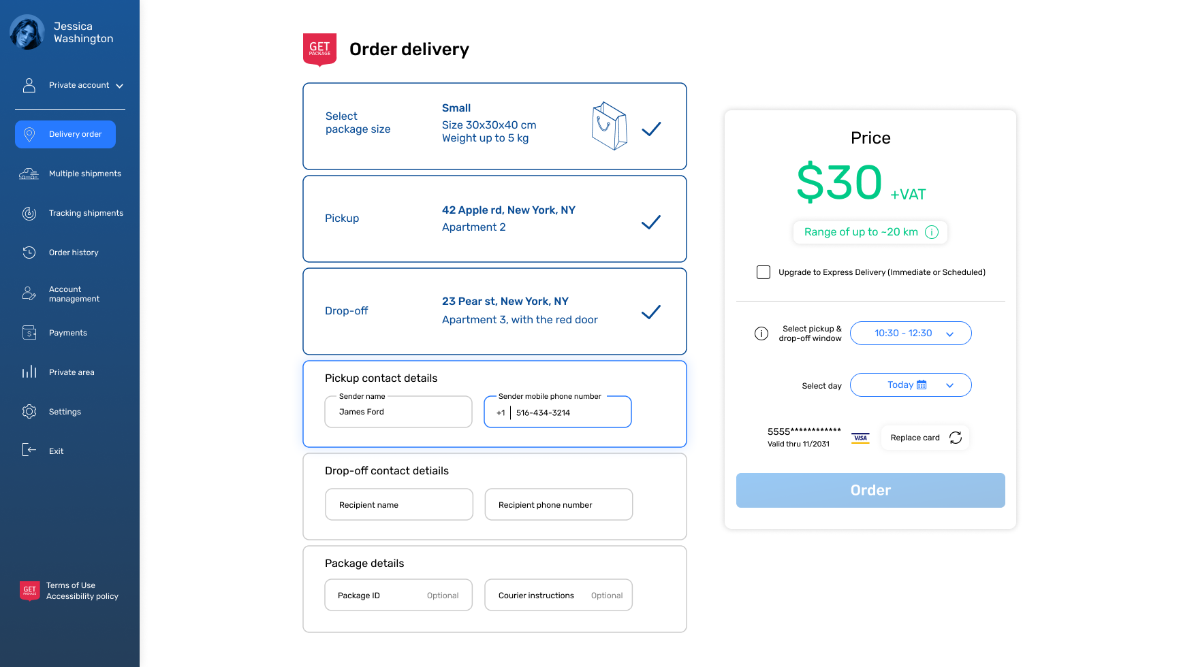Click the Tracking shipments radar icon
Viewport: 1196px width, 667px height.
29,214
